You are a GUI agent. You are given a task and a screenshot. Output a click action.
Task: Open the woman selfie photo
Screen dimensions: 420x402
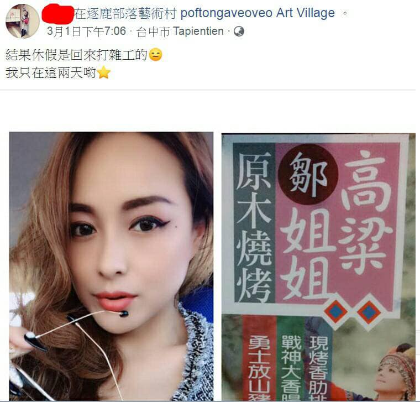pyautogui.click(x=111, y=267)
